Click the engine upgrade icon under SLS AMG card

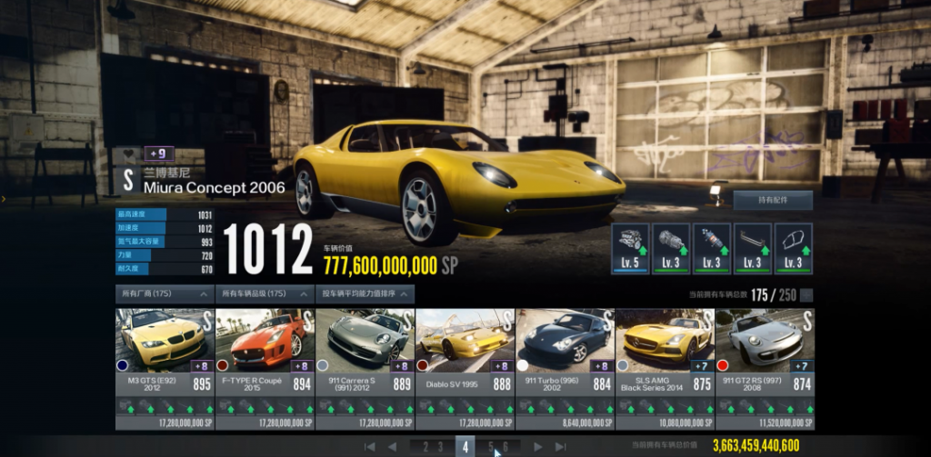pyautogui.click(x=626, y=406)
